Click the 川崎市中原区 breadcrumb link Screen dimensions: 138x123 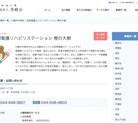(x=18, y=20)
